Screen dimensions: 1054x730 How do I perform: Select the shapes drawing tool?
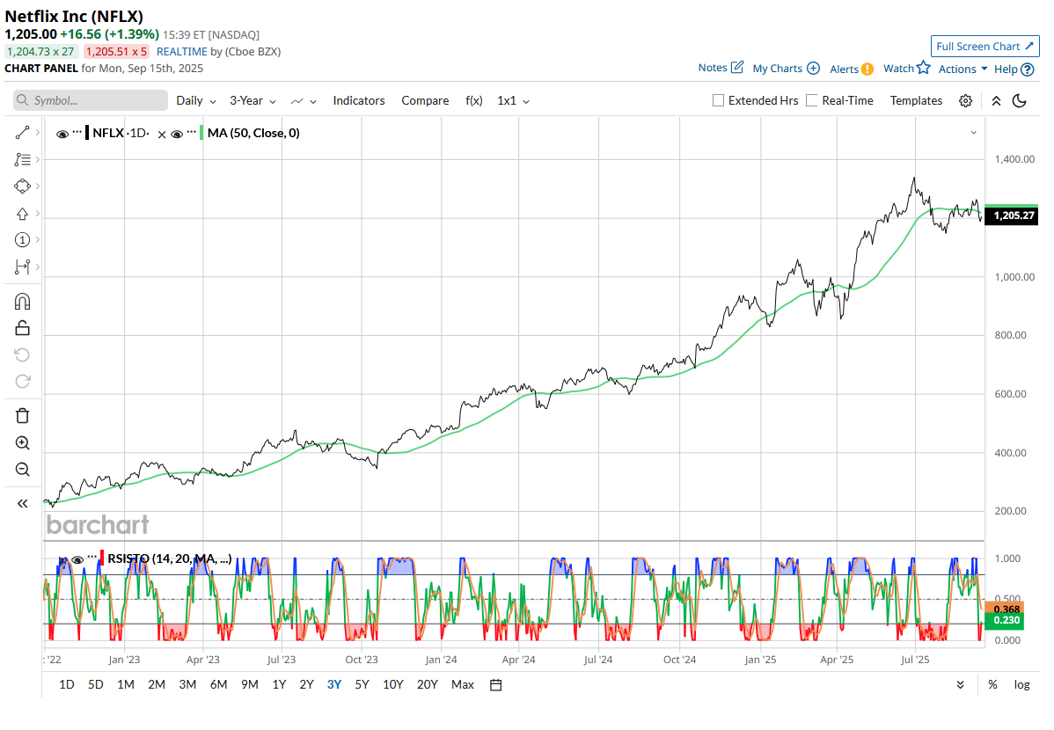pos(22,186)
